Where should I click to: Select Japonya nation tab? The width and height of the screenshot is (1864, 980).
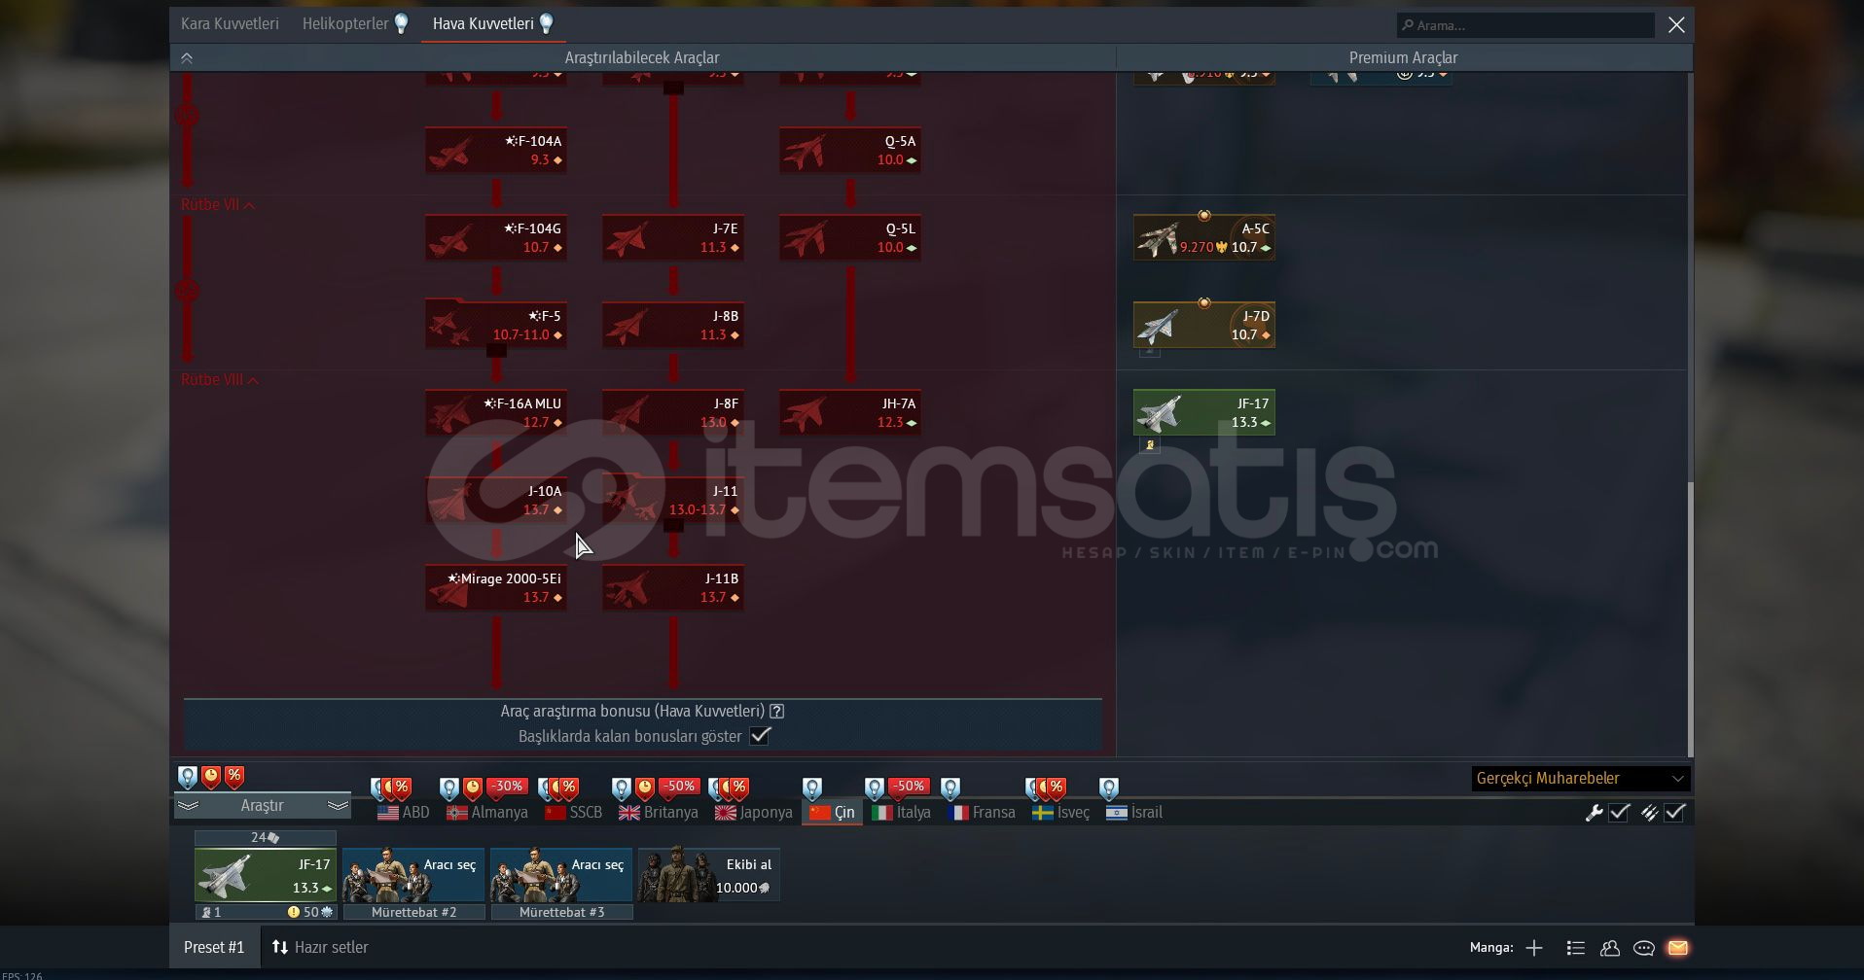click(x=754, y=813)
